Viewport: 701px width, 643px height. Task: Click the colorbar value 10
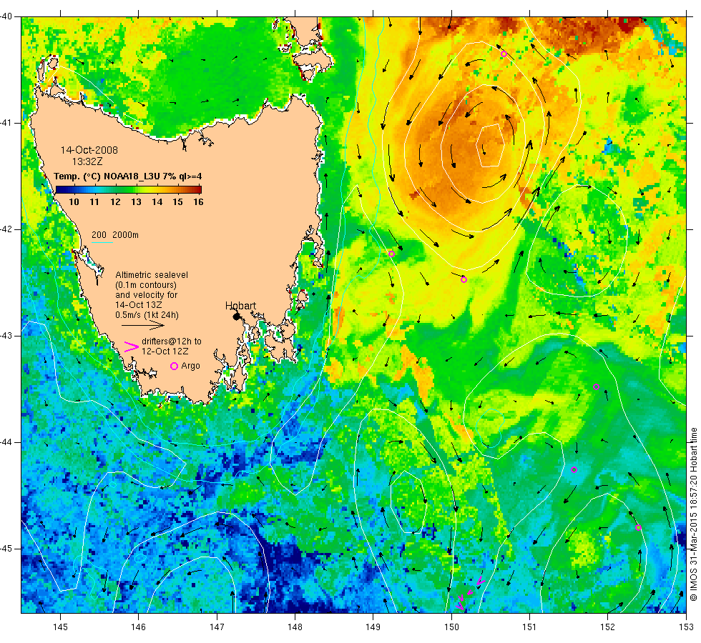74,201
